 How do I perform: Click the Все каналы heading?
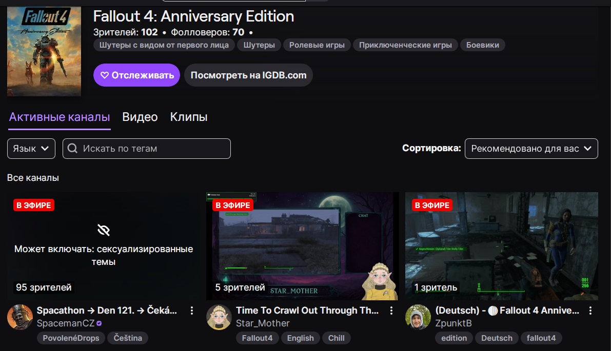pyautogui.click(x=33, y=178)
